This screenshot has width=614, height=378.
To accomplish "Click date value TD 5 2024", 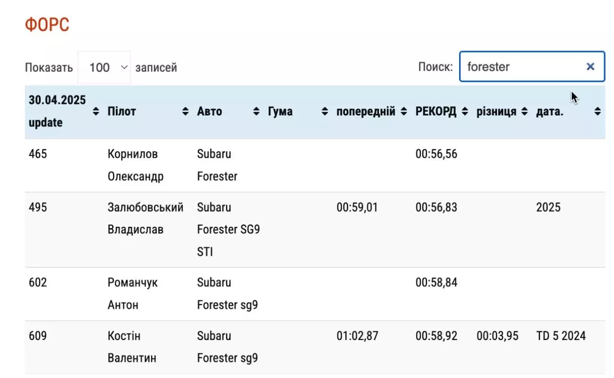I will [x=561, y=336].
